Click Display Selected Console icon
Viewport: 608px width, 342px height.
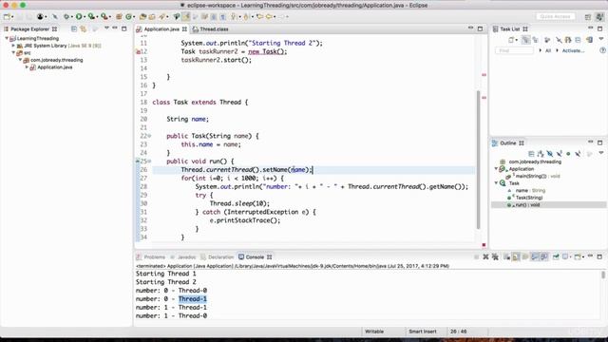pos(566,256)
